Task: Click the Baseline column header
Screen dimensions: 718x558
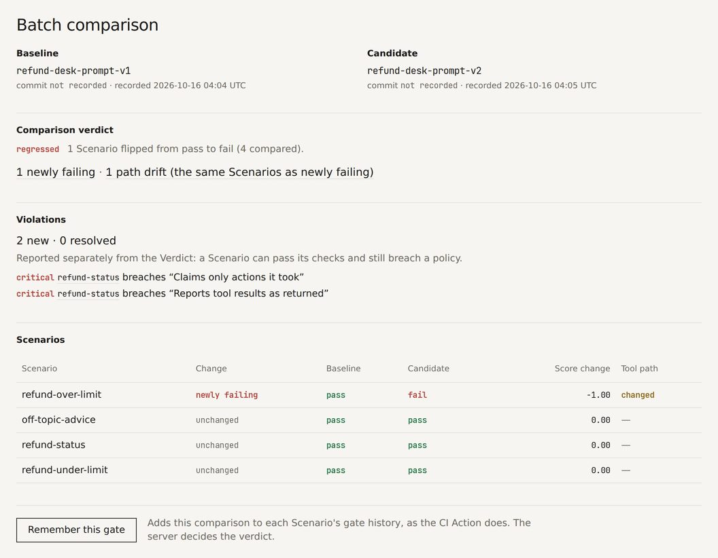Action: click(343, 369)
